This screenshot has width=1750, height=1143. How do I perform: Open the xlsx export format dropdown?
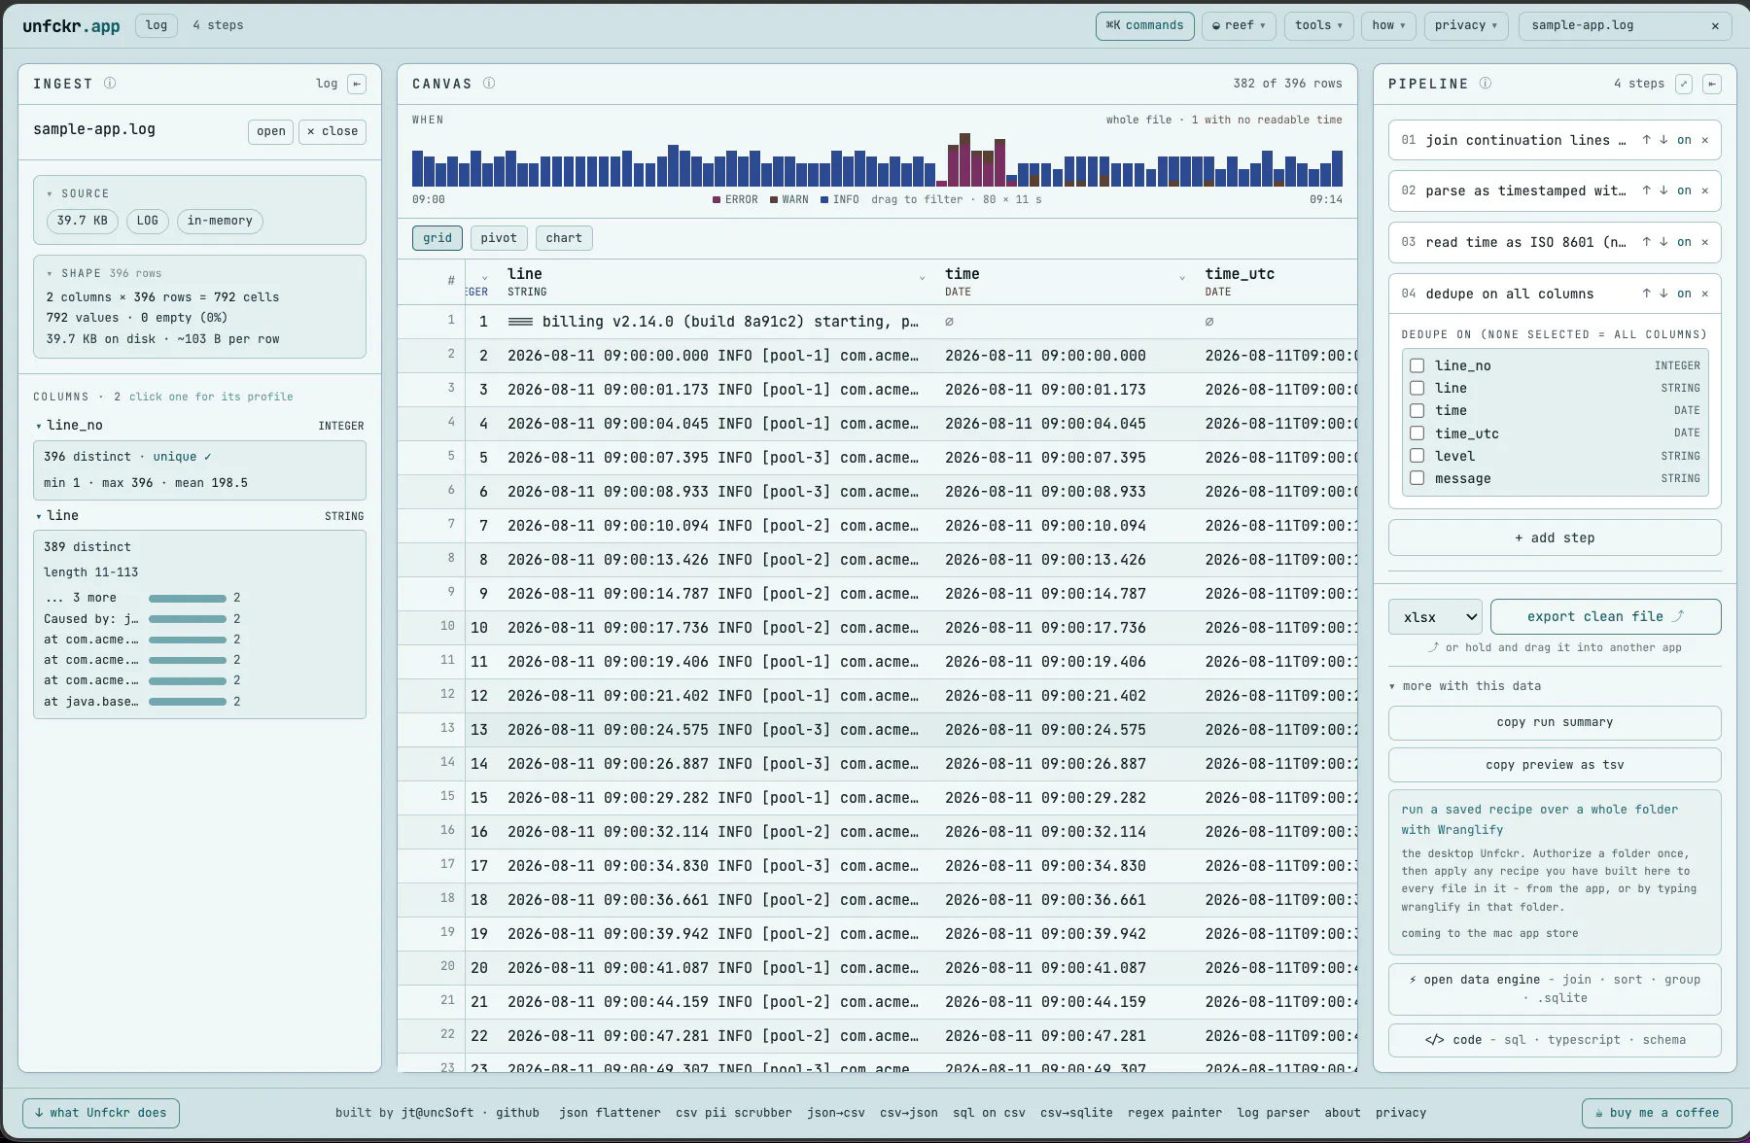pyautogui.click(x=1436, y=617)
